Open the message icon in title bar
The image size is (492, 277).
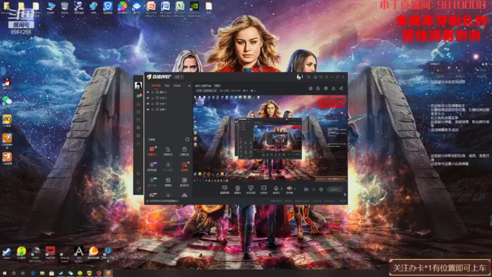309,77
